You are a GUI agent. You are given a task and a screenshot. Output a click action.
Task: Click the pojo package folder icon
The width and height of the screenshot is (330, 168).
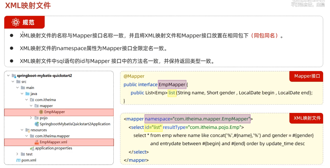[37, 118]
